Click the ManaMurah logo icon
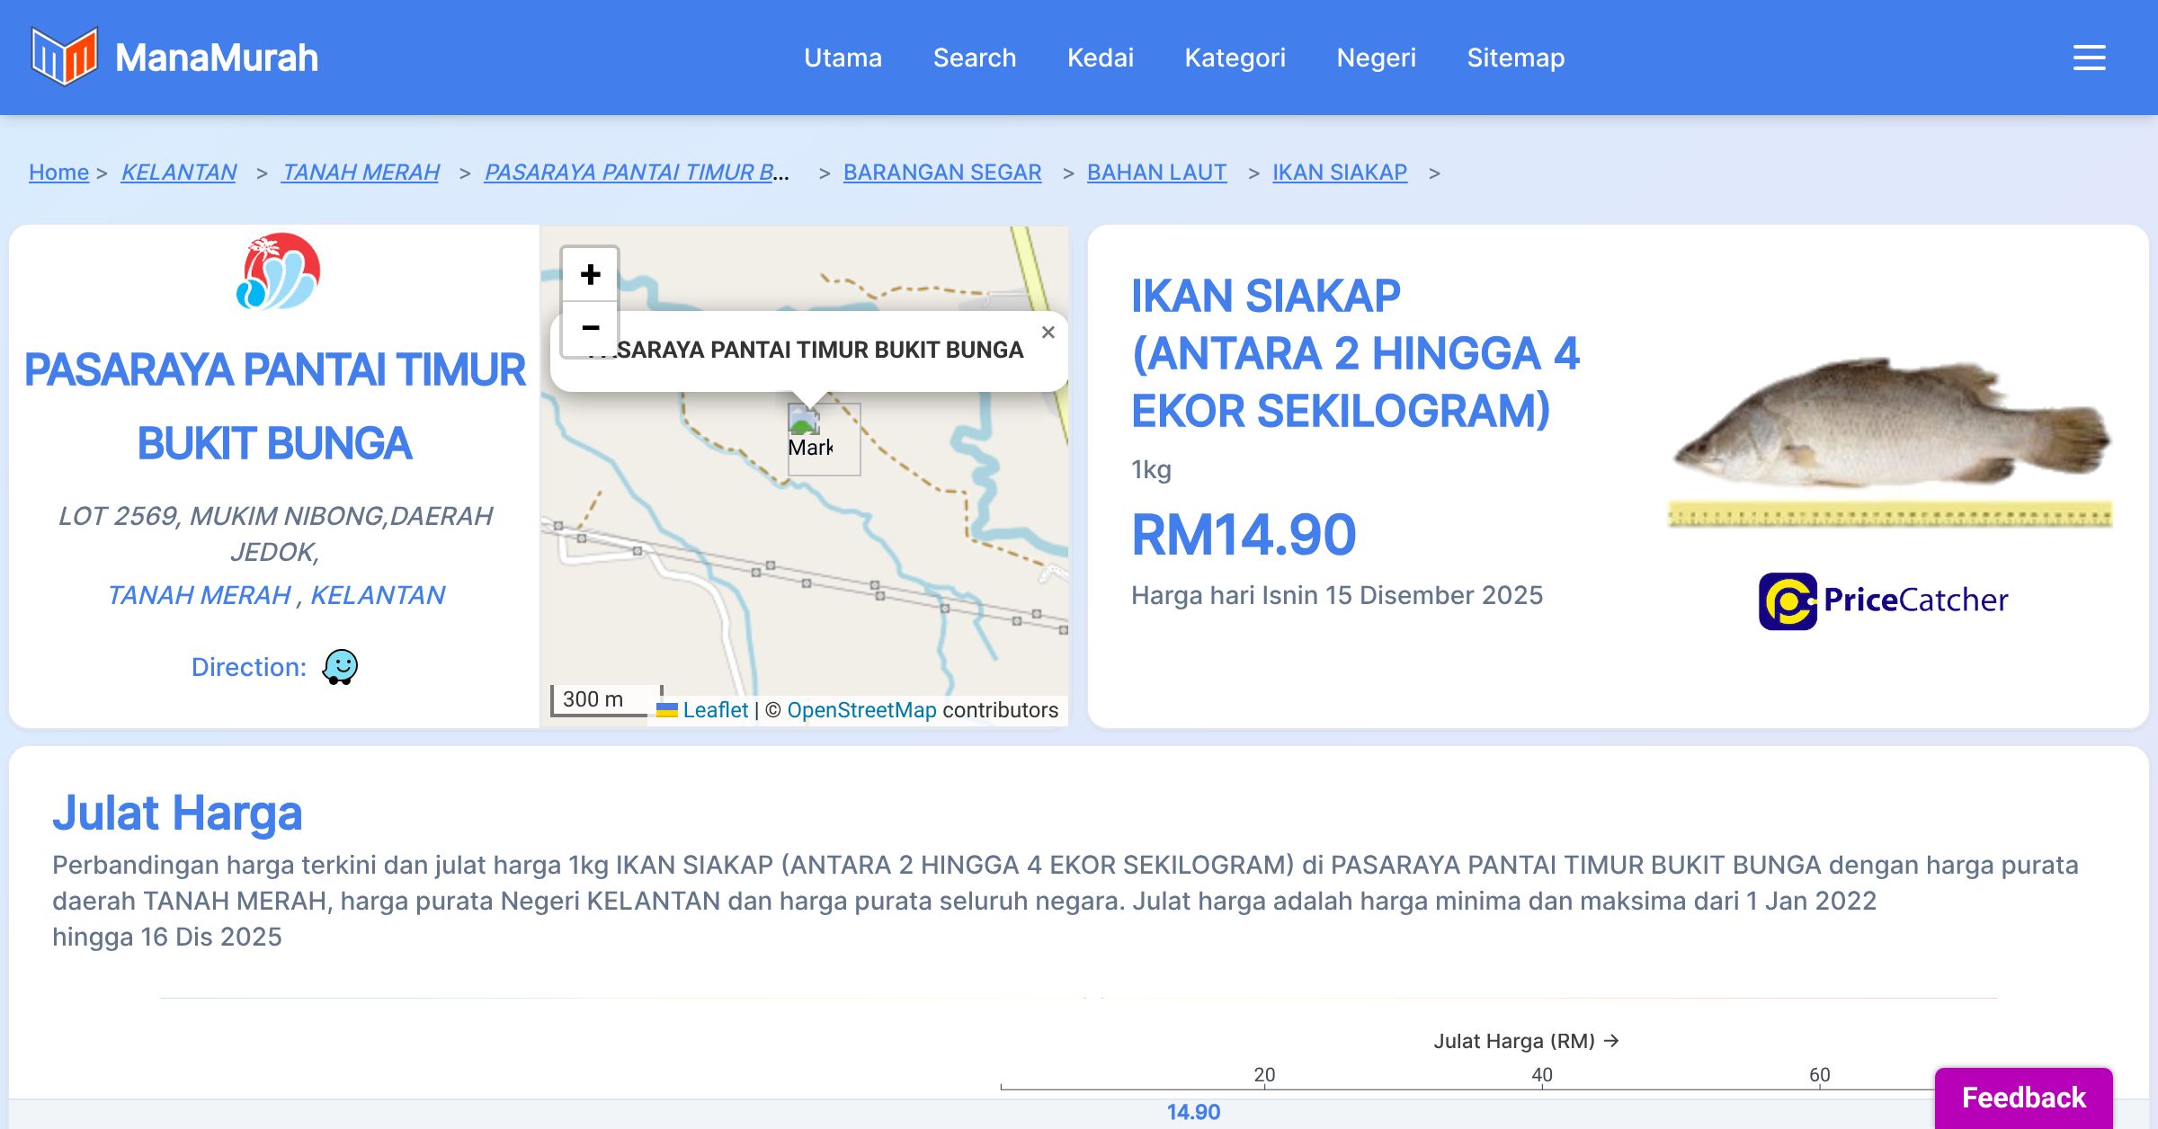 coord(64,57)
